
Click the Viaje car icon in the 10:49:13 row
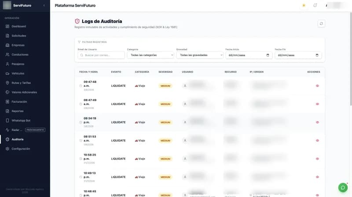coord(136,177)
